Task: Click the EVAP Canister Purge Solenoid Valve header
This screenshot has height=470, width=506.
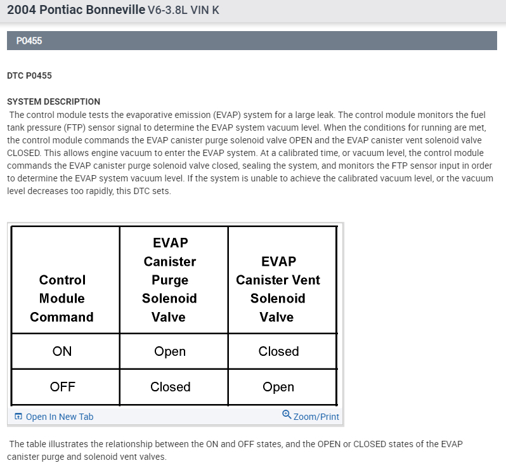Action: (170, 280)
